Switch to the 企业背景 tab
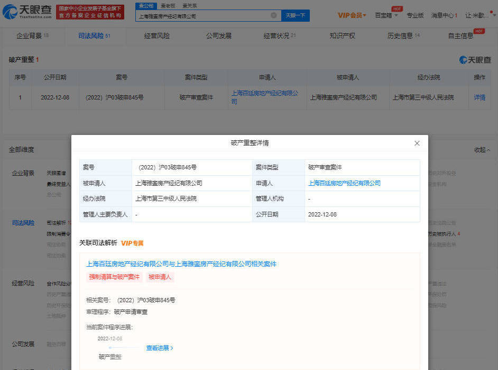Viewport: 498px width, 370px height. (32, 35)
